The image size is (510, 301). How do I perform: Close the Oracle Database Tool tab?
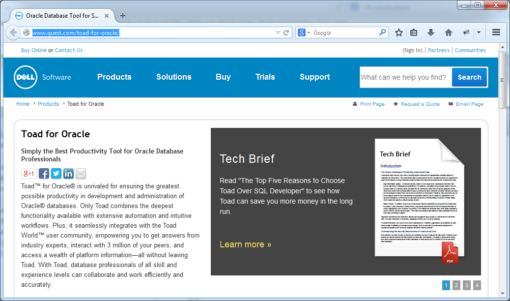106,16
